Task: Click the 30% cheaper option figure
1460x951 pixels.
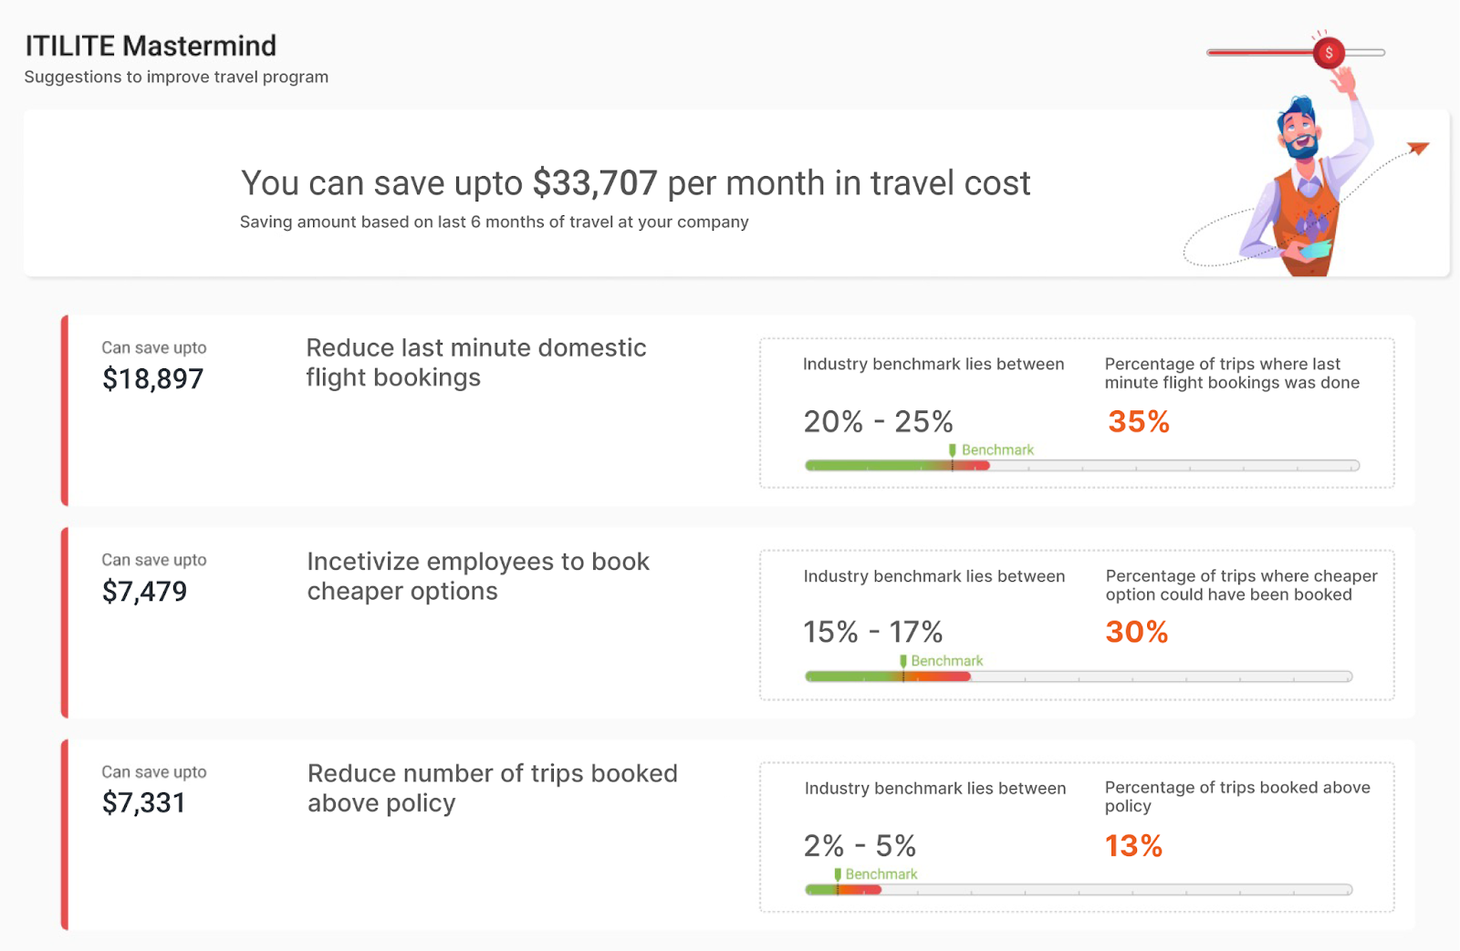Action: [1136, 632]
